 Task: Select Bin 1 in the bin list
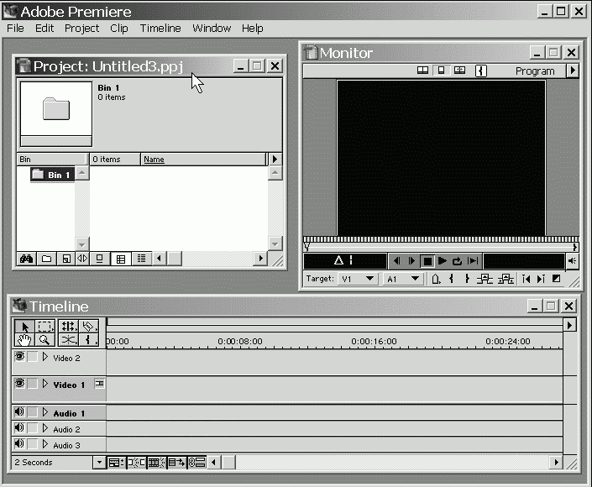tap(52, 175)
